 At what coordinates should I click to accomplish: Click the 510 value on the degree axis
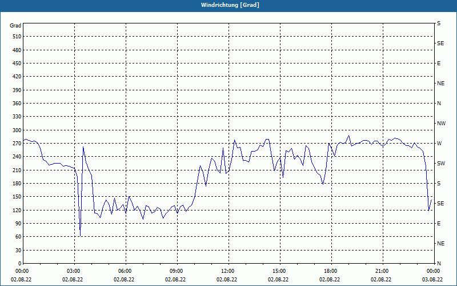pos(17,37)
